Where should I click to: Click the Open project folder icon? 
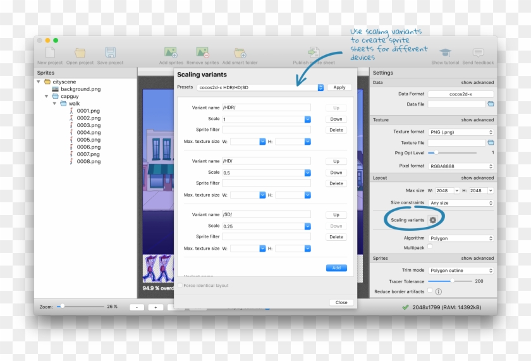(80, 52)
